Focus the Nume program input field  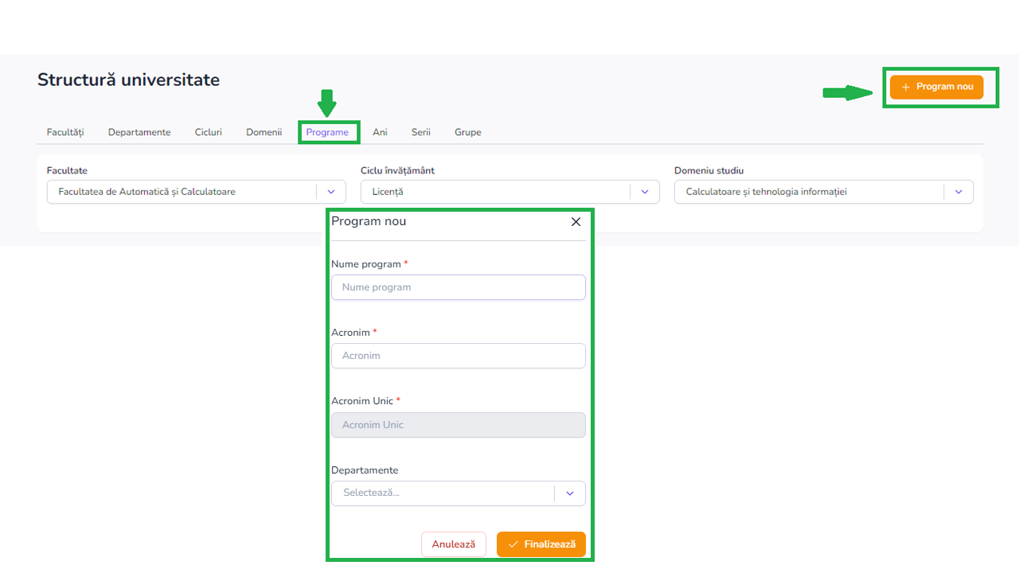pos(458,287)
